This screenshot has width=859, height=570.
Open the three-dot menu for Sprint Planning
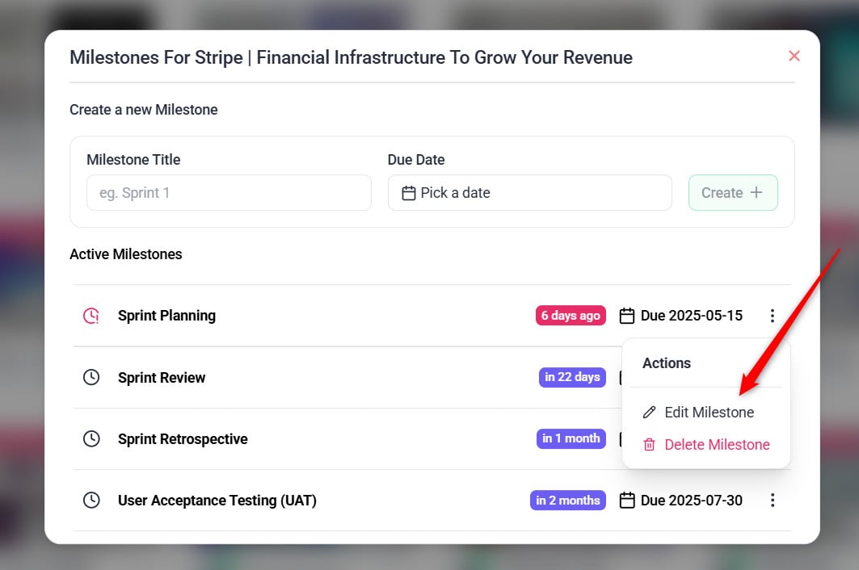point(773,316)
